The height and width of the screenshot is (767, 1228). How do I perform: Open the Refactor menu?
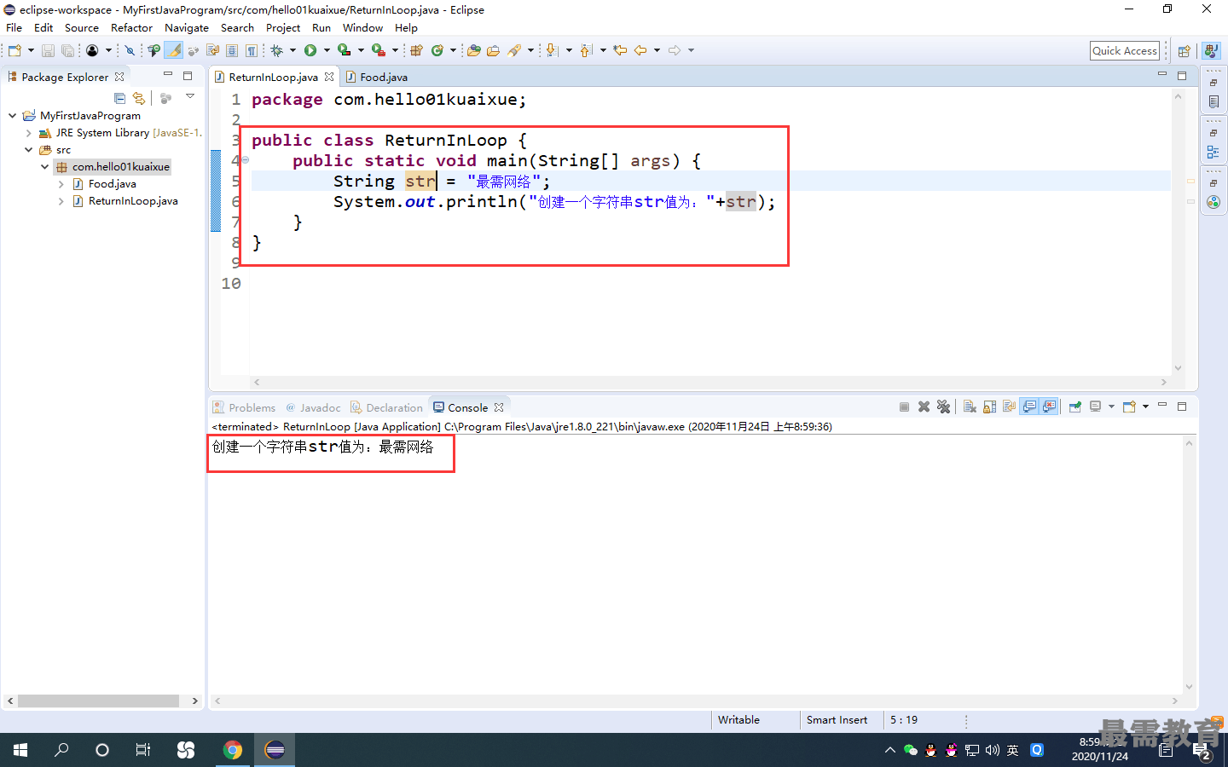click(x=131, y=27)
